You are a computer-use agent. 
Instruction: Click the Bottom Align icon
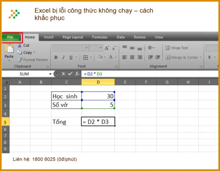tap(140, 48)
